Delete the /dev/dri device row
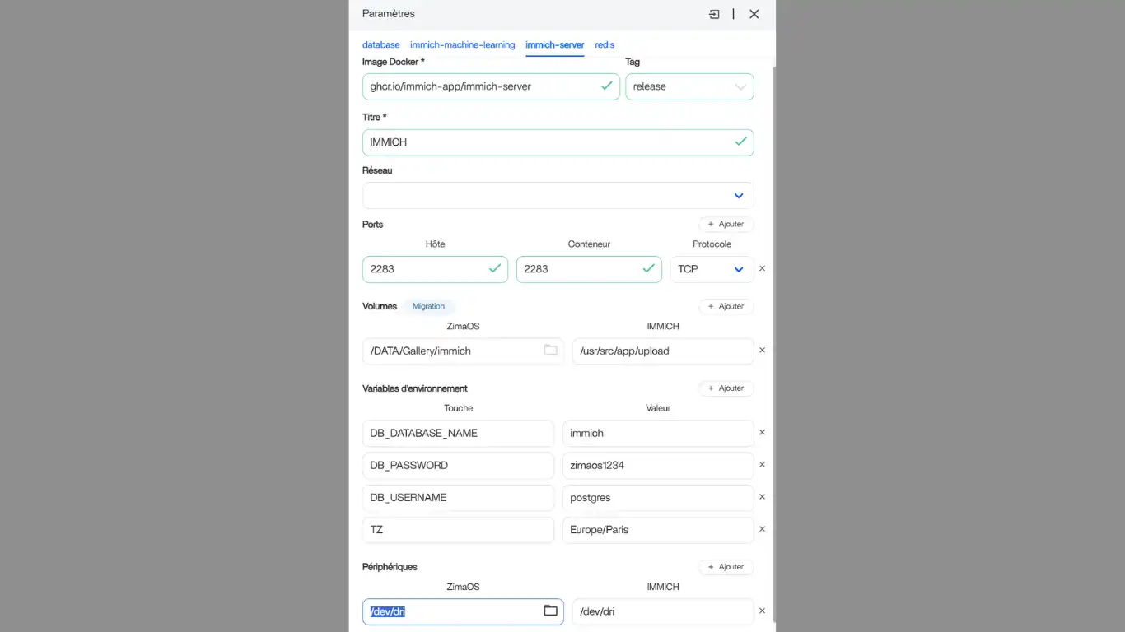 pyautogui.click(x=762, y=611)
